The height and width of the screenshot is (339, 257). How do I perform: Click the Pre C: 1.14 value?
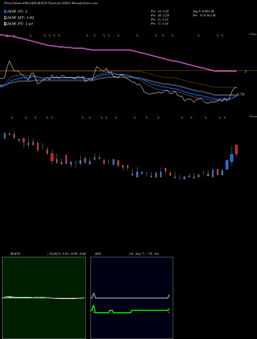(x=160, y=24)
